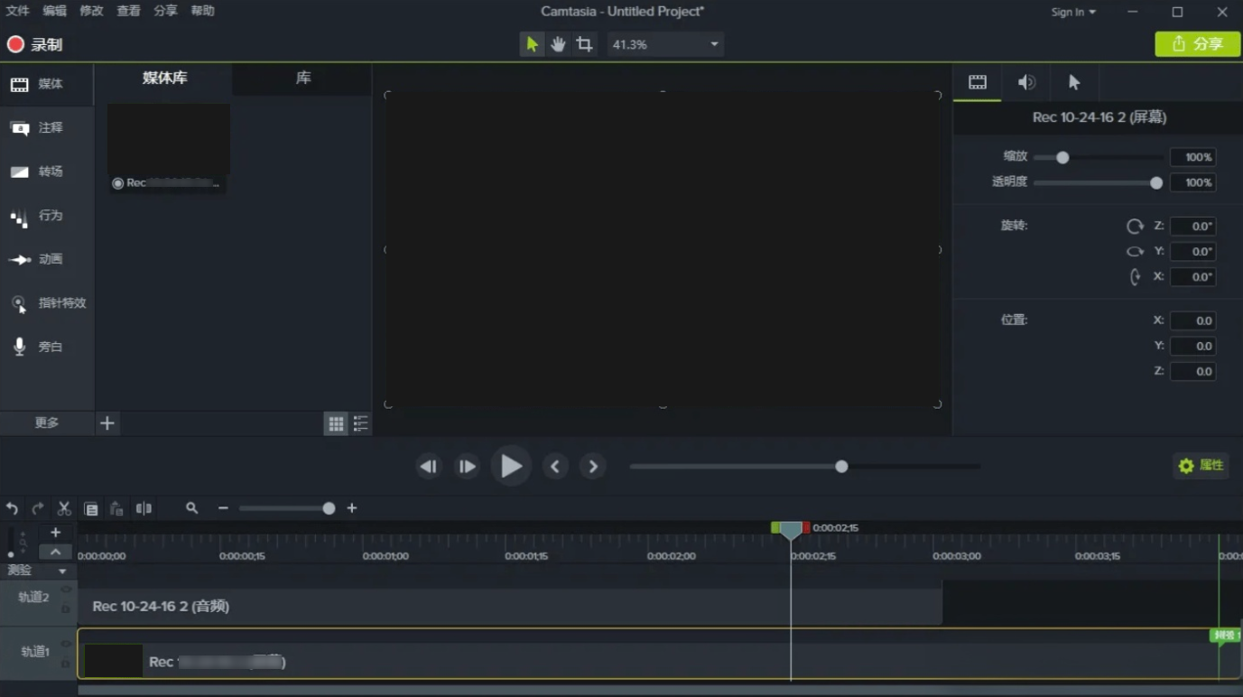Click the 透明度 opacity slider handle
Screen dimensions: 1243x697
[1156, 183]
